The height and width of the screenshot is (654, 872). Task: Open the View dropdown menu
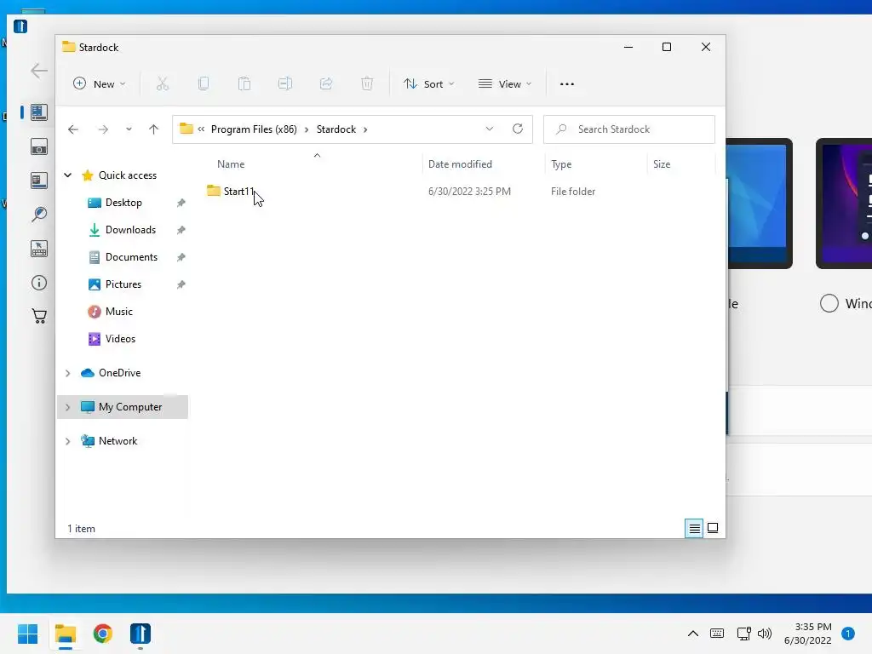tap(505, 84)
